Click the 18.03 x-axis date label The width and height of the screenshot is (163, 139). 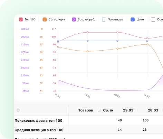coord(57,96)
